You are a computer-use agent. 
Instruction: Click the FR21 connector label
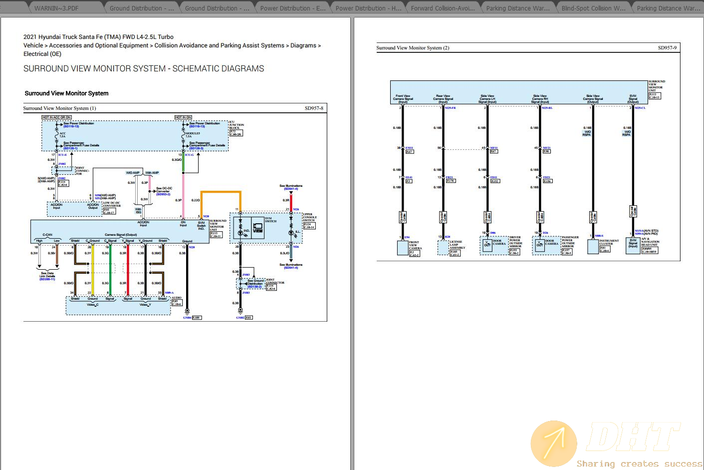(x=450, y=177)
